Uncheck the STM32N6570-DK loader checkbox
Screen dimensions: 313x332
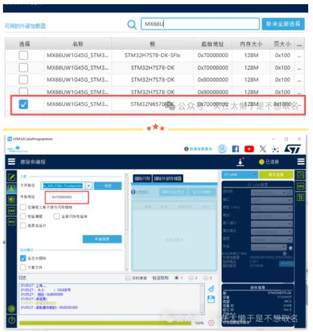pos(23,104)
